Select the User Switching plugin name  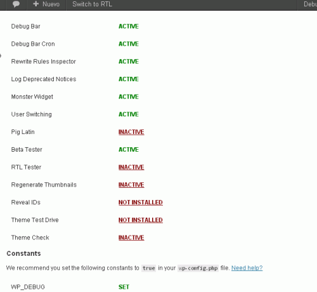[x=32, y=114]
